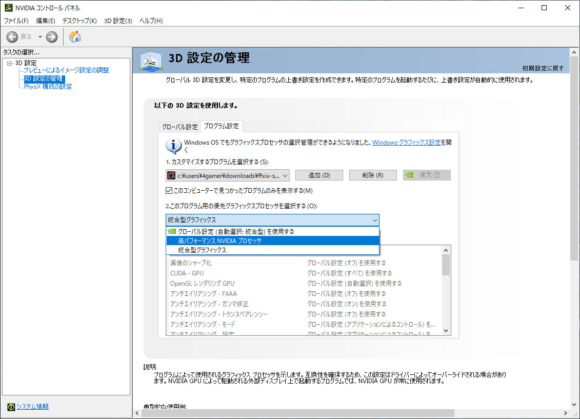Screen dimensions: 580x419
Task: Click the 追加 (D) button
Action: pos(319,175)
